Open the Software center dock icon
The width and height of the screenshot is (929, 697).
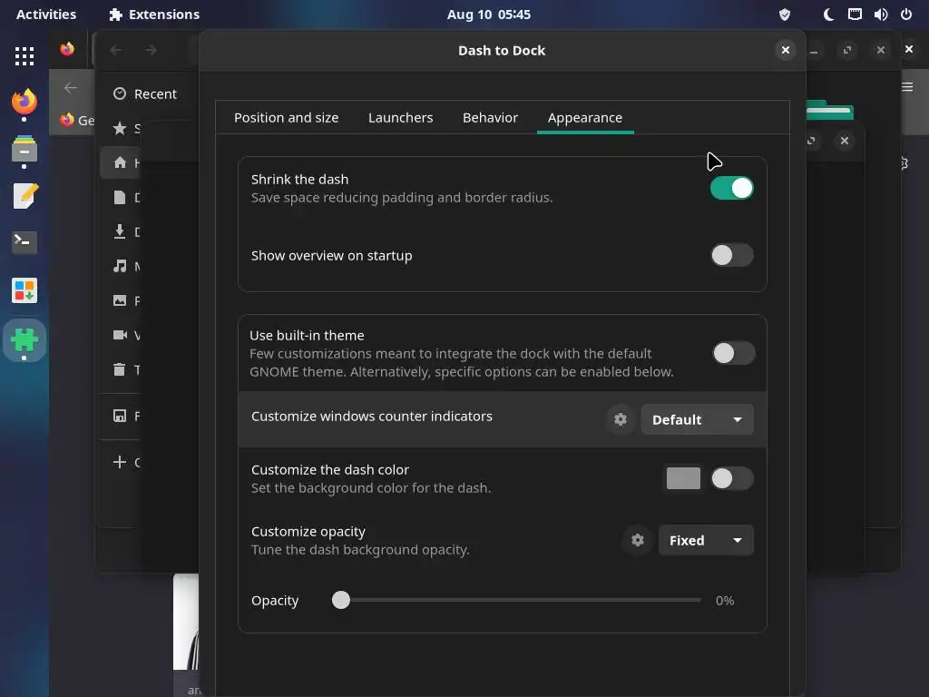point(24,290)
